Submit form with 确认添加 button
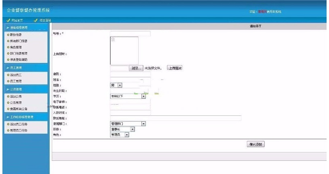The image size is (329, 174). click(x=255, y=144)
